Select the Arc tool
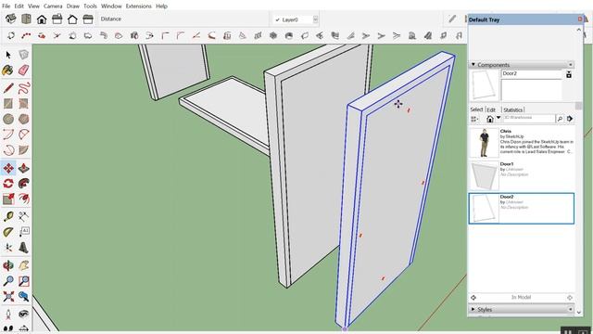This screenshot has height=334, width=593. click(x=8, y=135)
